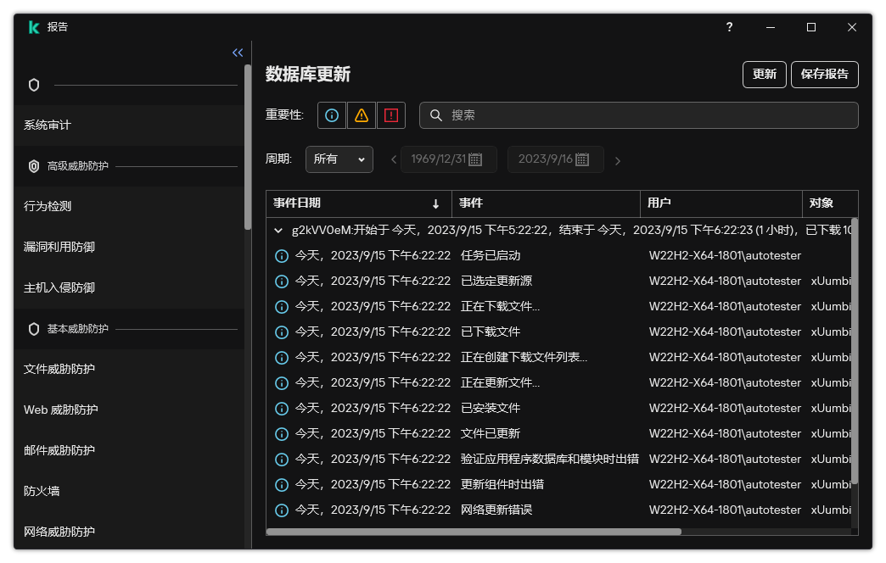Image resolution: width=886 pixels, height=563 pixels.
Task: Toggle the info severity filter
Action: [x=330, y=115]
